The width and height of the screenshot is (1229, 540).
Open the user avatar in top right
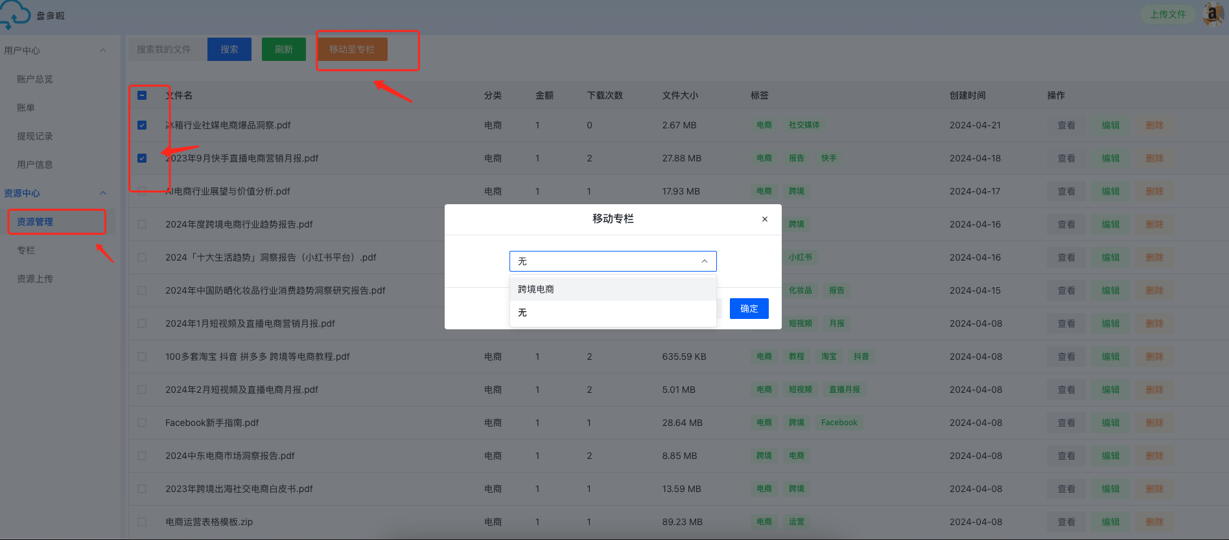[x=1213, y=14]
